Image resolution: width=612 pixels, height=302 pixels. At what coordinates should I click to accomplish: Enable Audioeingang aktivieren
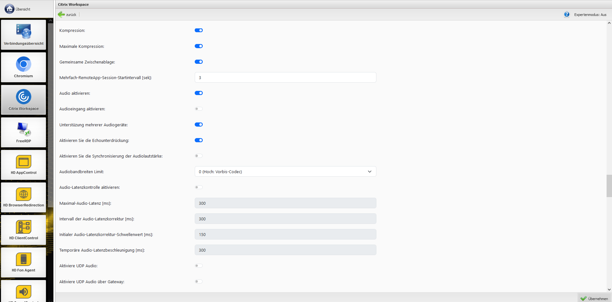click(199, 109)
